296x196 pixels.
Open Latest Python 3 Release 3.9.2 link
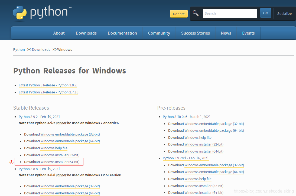[x=48, y=85]
